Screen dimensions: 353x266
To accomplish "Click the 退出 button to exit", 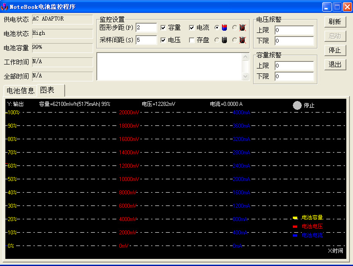I will point(335,64).
